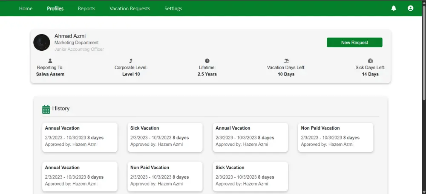
Task: Click the arrow icon above Corporate Level
Action: 131,61
